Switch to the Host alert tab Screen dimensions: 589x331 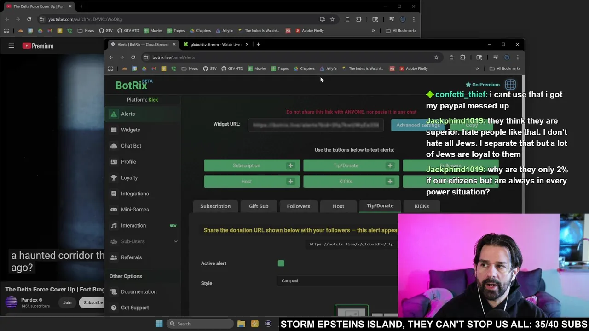point(338,206)
